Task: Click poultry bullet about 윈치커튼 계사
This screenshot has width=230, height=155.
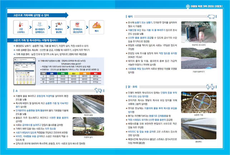Action: pos(152,102)
